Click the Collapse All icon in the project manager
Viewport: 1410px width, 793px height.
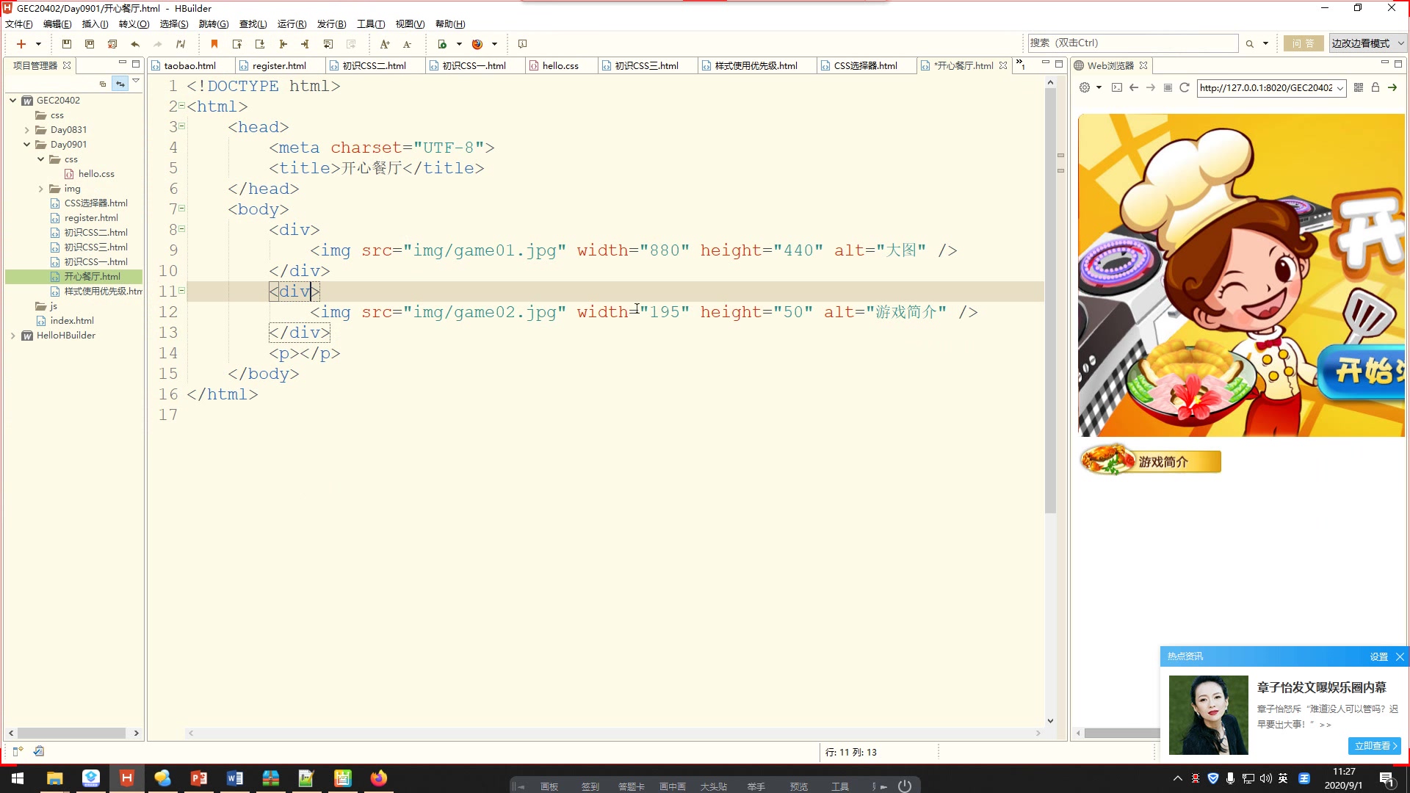103,84
